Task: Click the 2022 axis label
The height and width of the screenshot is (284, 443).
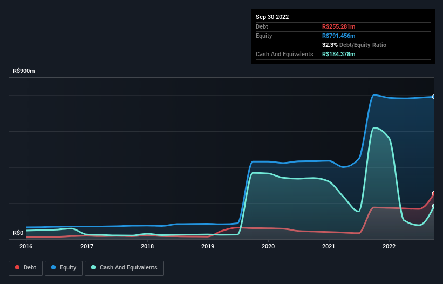Action: tap(389, 246)
